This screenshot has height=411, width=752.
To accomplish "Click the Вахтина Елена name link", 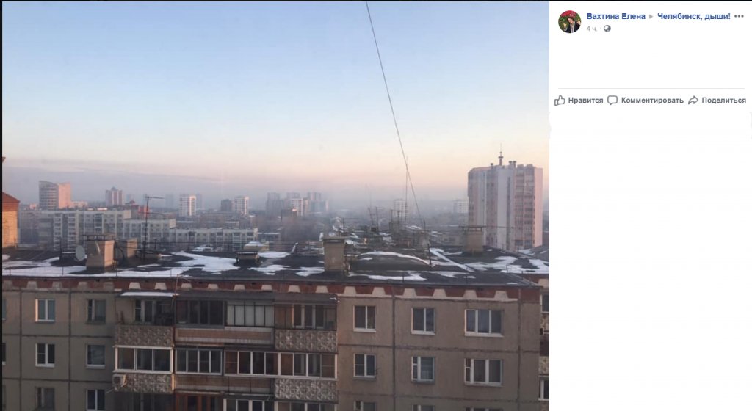I will [x=616, y=16].
